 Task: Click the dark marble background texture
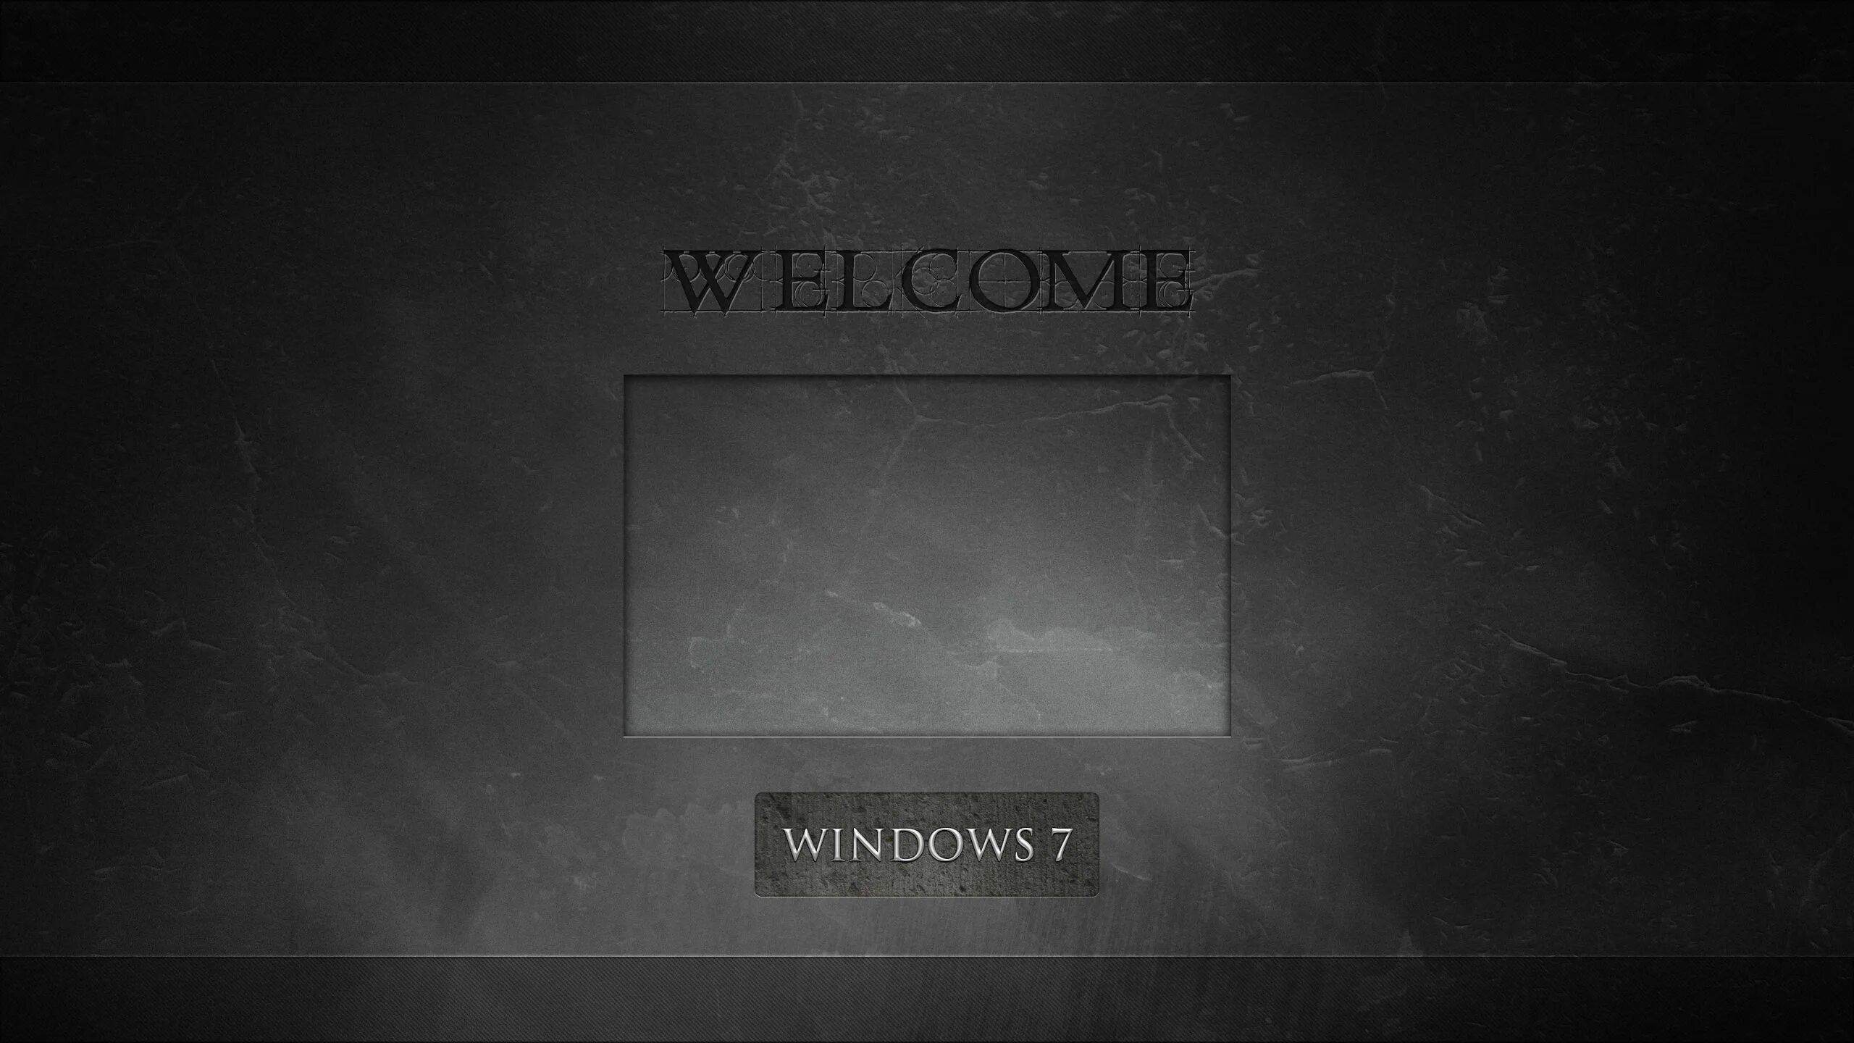(255, 509)
